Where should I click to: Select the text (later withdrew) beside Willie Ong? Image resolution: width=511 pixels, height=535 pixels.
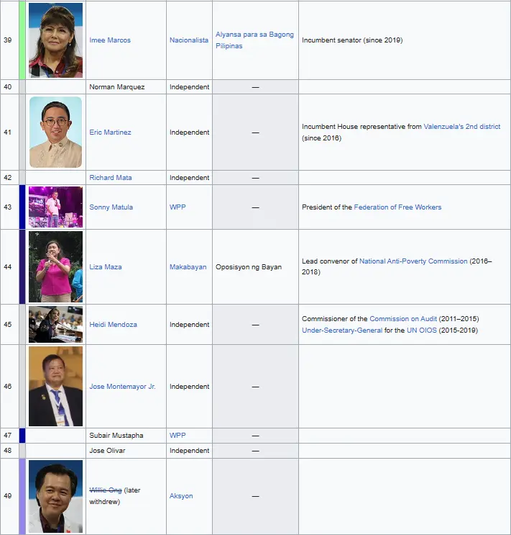click(x=115, y=496)
